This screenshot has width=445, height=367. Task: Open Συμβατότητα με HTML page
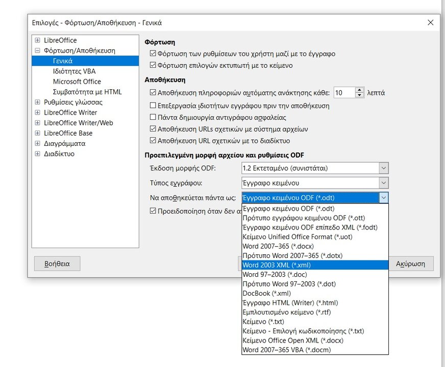[x=87, y=92]
